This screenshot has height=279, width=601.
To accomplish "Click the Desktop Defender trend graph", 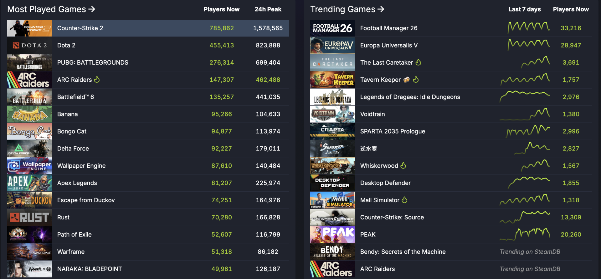I will 528,183.
